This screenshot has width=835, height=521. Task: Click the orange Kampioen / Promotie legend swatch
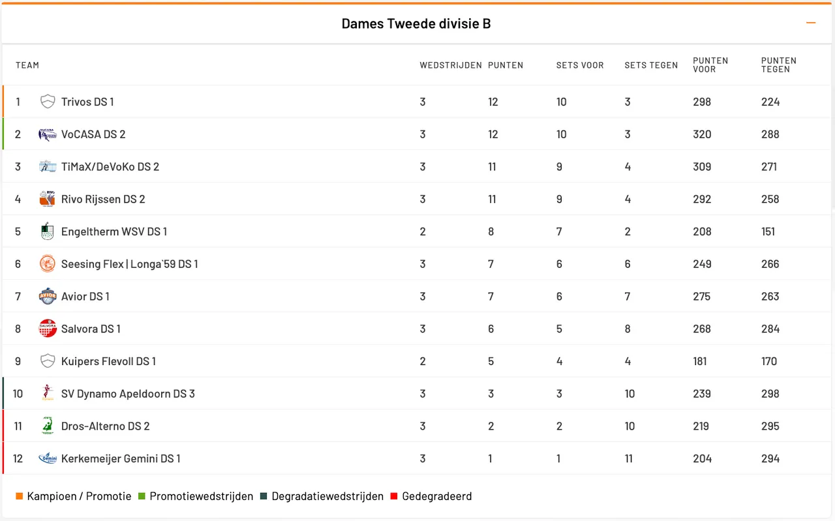pyautogui.click(x=20, y=497)
